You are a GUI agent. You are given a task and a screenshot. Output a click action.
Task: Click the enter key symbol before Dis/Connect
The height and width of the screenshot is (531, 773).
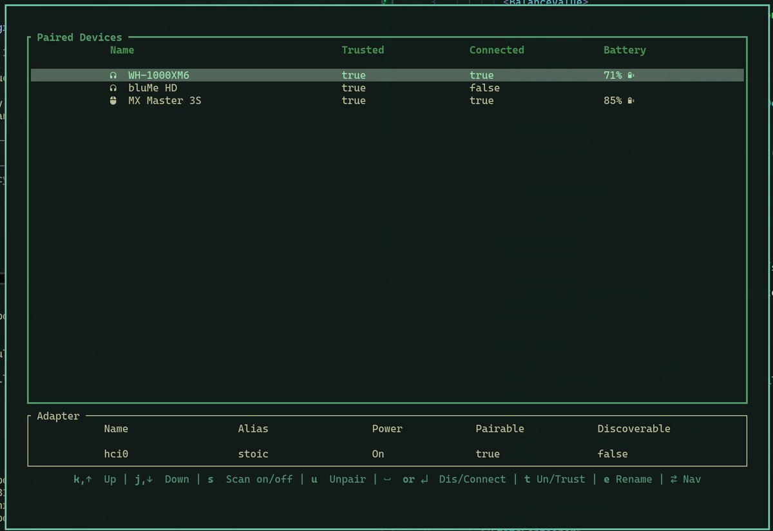(424, 479)
